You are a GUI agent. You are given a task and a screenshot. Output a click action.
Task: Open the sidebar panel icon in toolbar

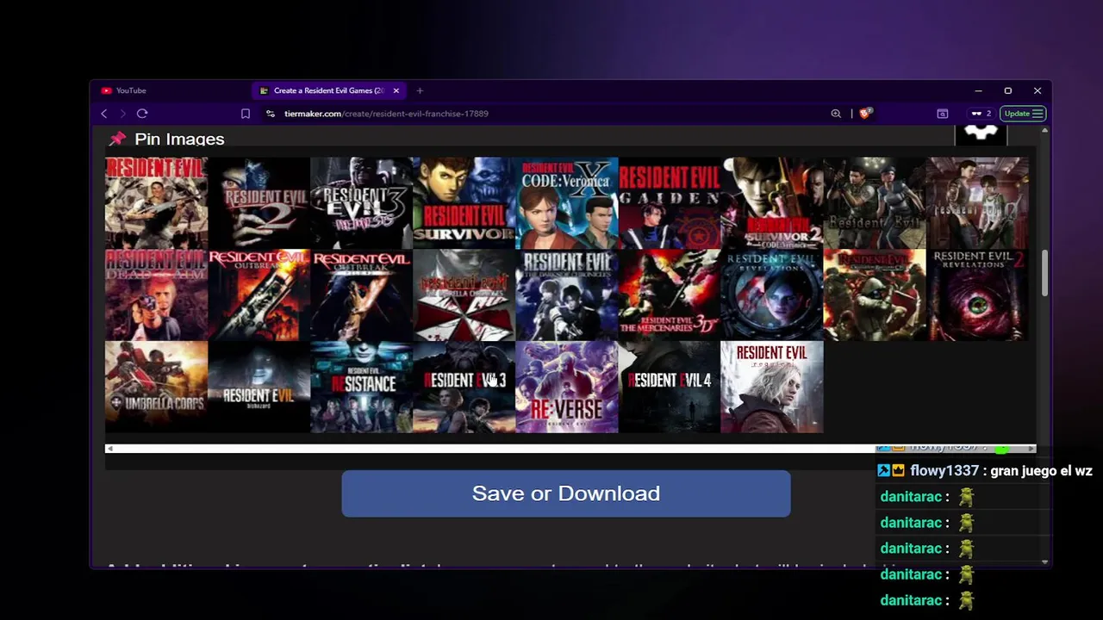(943, 114)
